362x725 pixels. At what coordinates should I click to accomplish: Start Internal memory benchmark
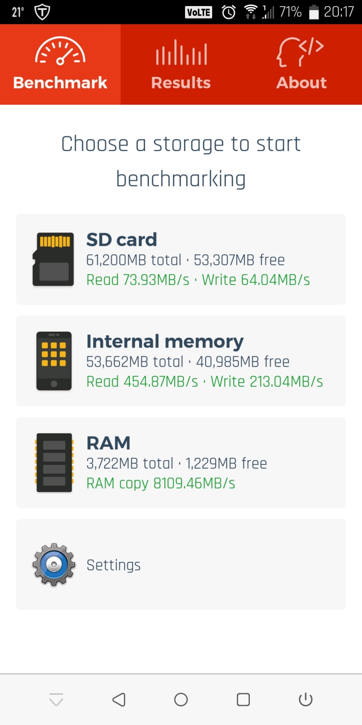pyautogui.click(x=181, y=361)
